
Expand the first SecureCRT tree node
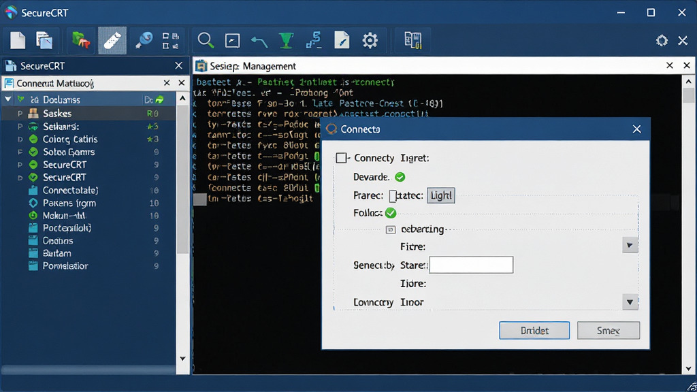click(x=20, y=165)
